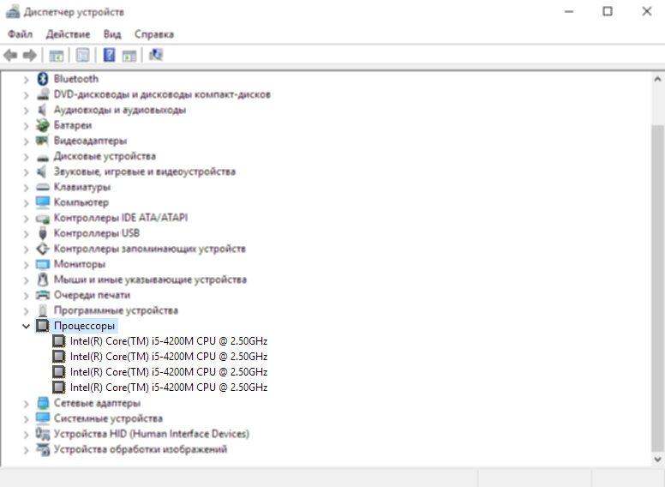Click the Устройства обработки изображений camera icon
Viewport: 665px width, 487px height.
[42, 448]
